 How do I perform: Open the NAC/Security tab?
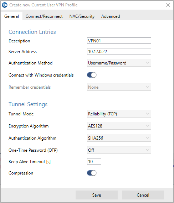pos(82,16)
